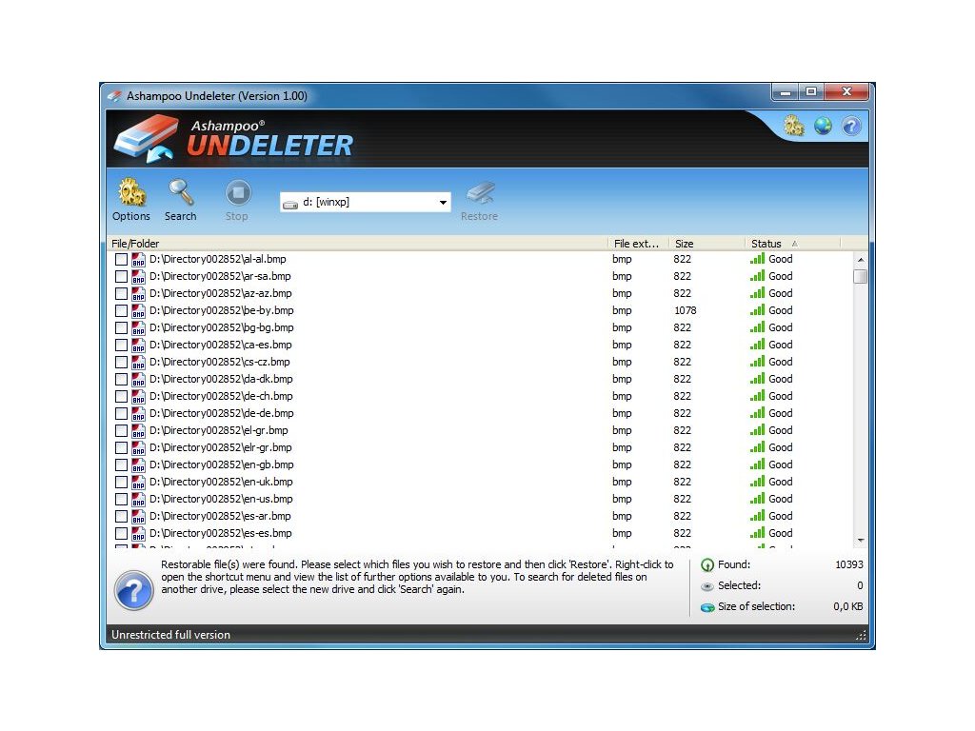Select the be-by.bmp checkbox
The image size is (975, 731).
[121, 311]
